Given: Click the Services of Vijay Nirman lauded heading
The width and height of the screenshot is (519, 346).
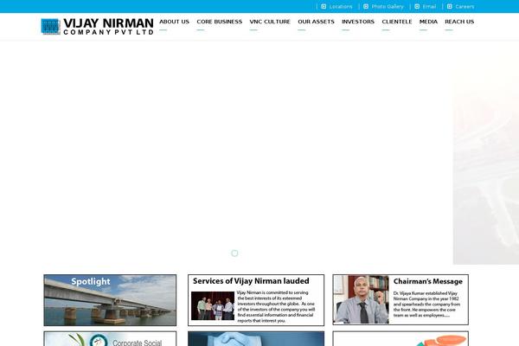Looking at the screenshot, I should tap(251, 281).
